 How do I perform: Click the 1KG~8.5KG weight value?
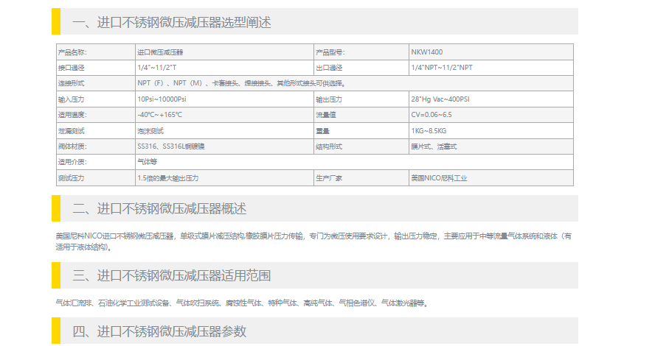point(429,130)
